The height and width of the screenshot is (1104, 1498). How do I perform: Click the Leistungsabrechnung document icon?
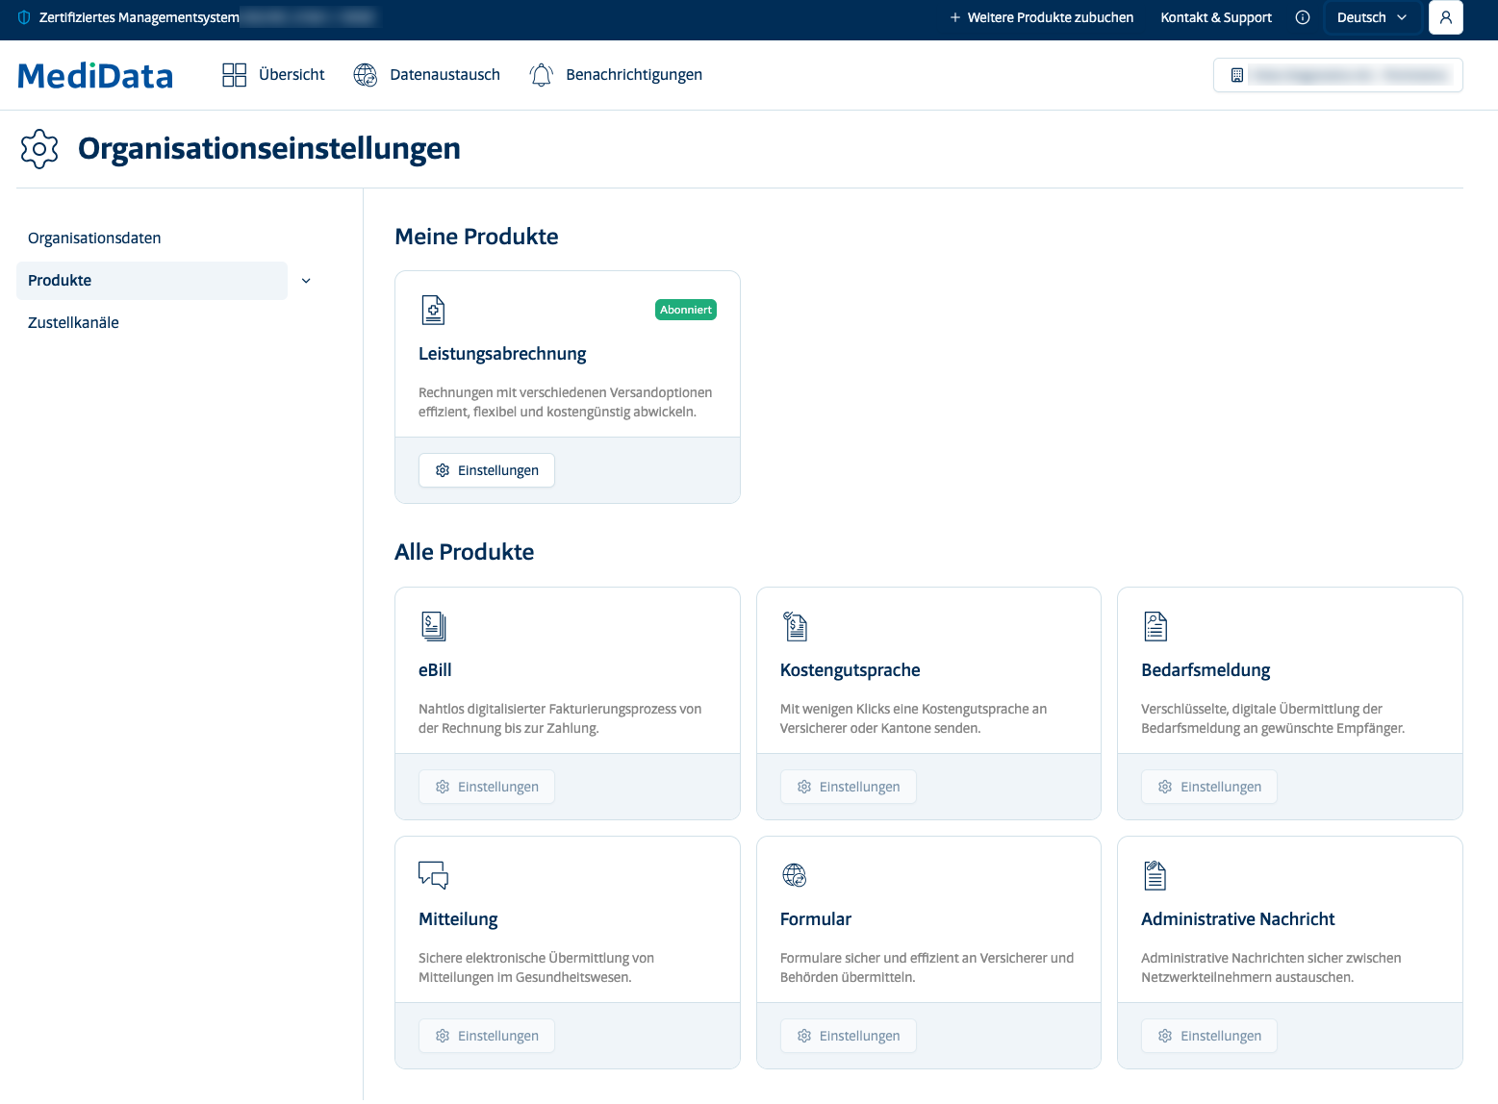coord(434,310)
